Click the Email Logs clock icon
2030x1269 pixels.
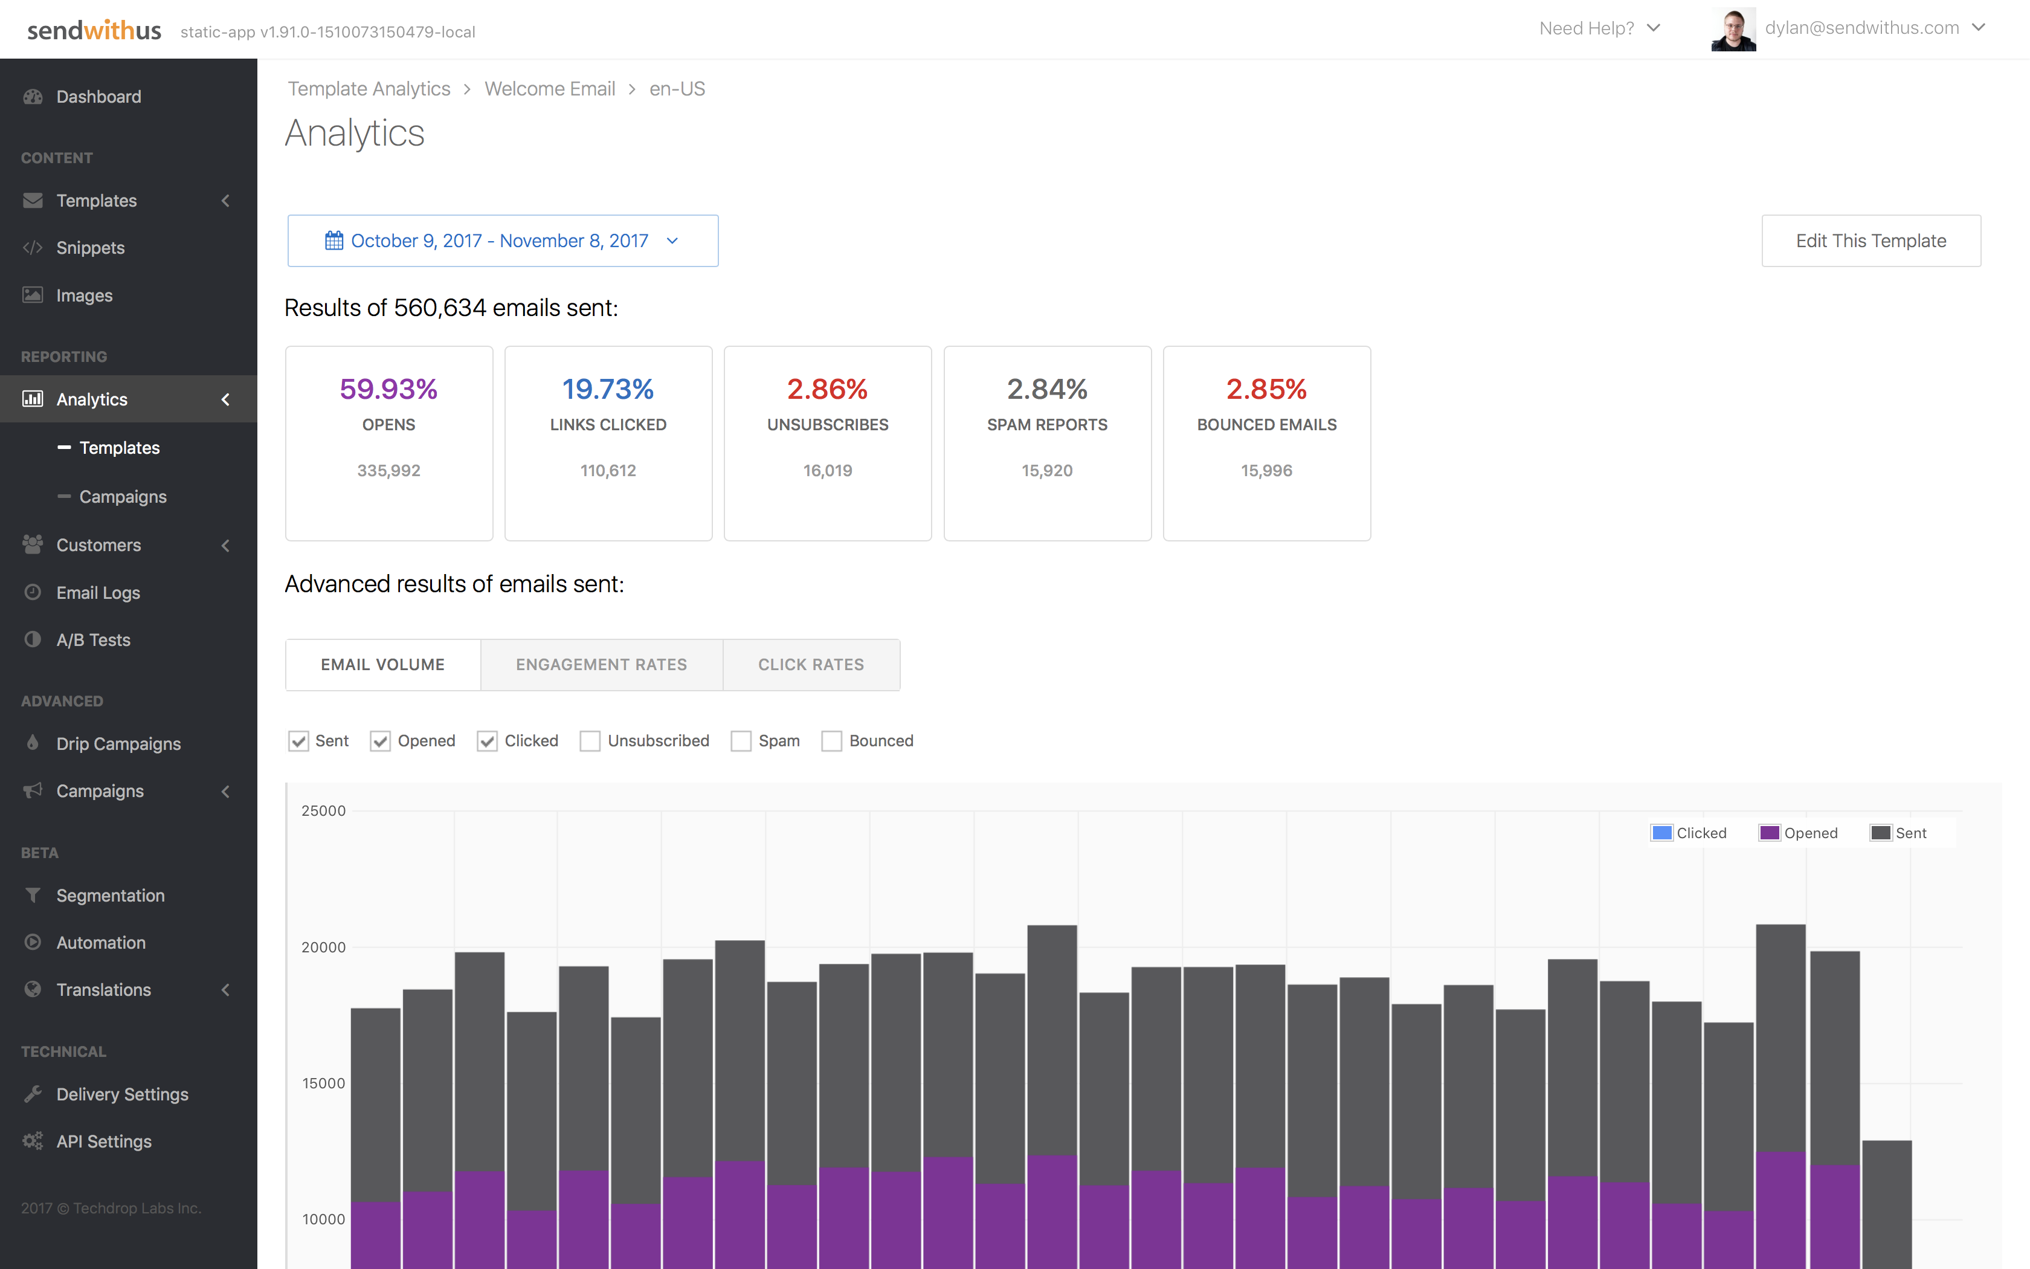33,592
